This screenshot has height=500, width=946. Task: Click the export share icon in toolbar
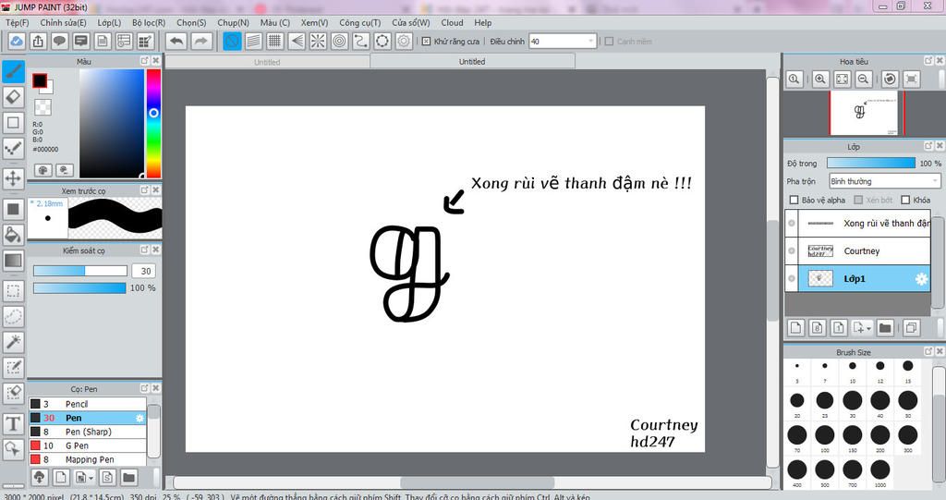point(38,41)
